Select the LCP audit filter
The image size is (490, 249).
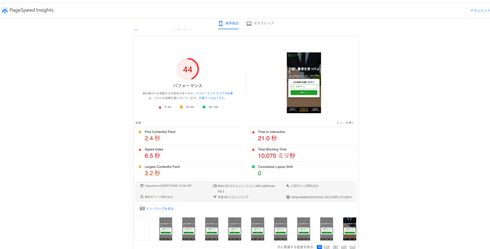pyautogui.click(x=344, y=247)
